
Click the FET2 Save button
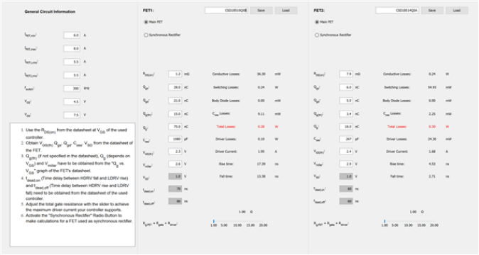432,11
